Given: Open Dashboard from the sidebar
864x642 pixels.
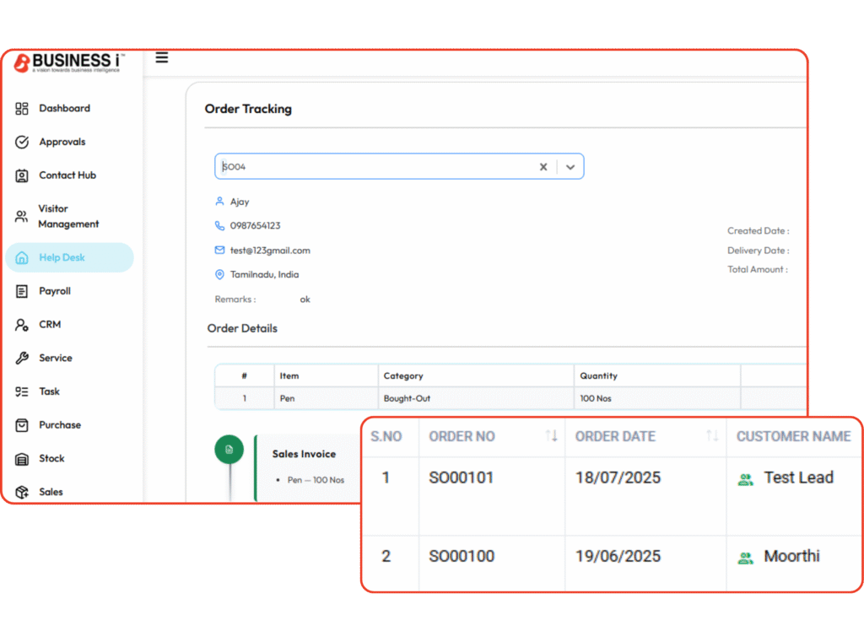Looking at the screenshot, I should 64,108.
